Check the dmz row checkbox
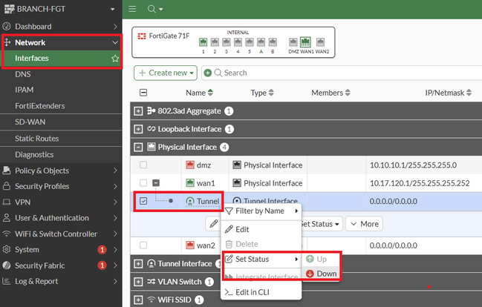The width and height of the screenshot is (482, 307). coord(143,165)
